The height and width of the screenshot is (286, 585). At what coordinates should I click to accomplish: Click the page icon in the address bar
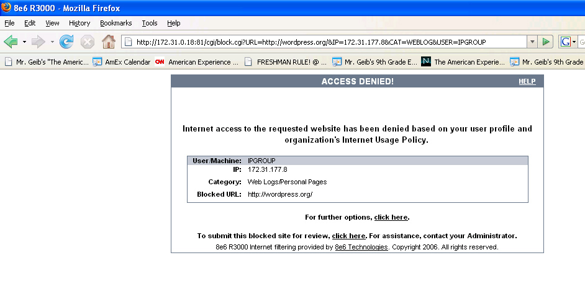(128, 42)
